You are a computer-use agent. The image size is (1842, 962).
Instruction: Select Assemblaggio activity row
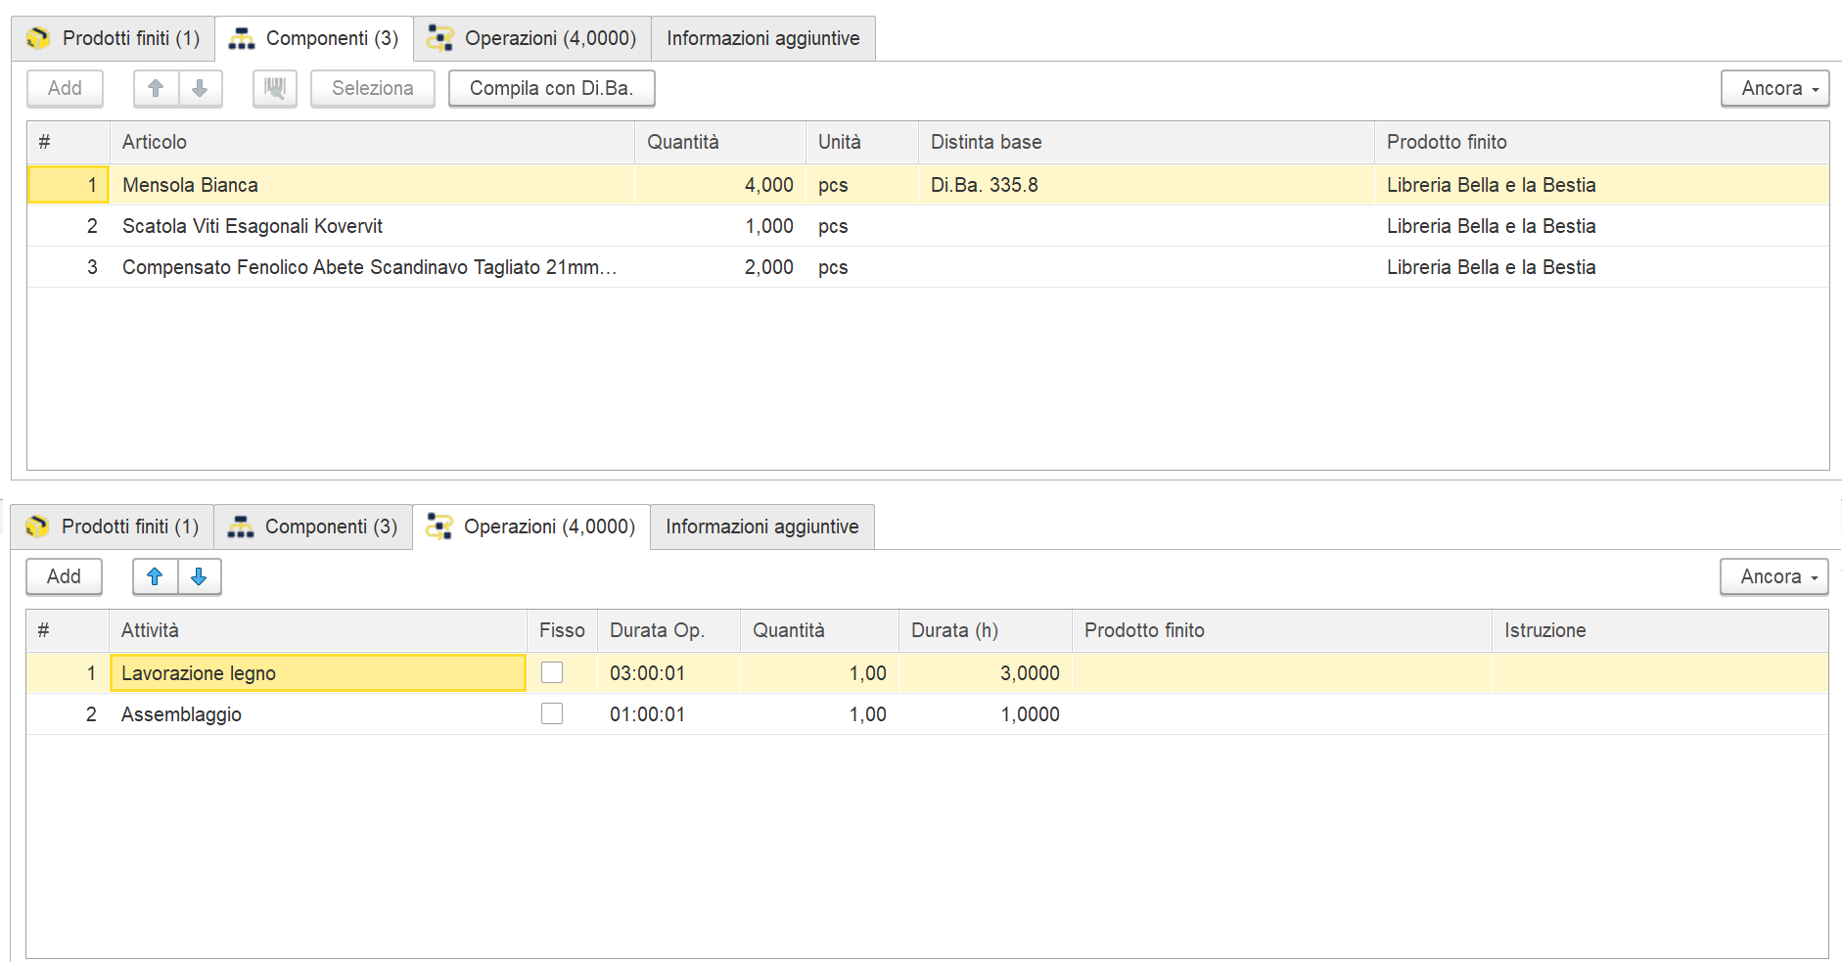[x=927, y=714]
